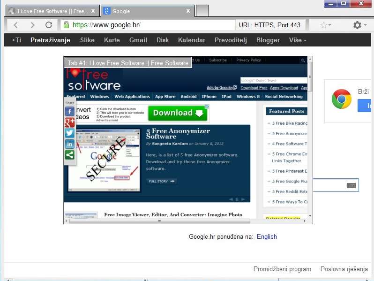Open Disk in the Google bar
The image size is (374, 281).
pyautogui.click(x=163, y=40)
